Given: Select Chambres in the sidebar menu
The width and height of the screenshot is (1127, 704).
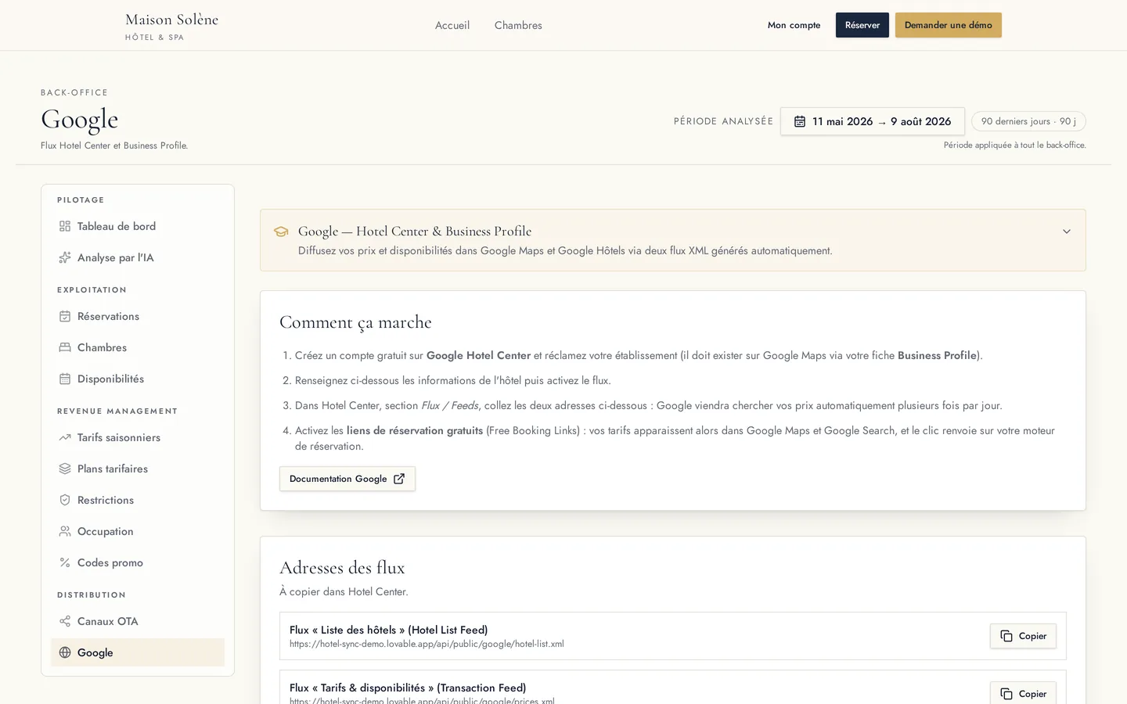Looking at the screenshot, I should (x=138, y=347).
